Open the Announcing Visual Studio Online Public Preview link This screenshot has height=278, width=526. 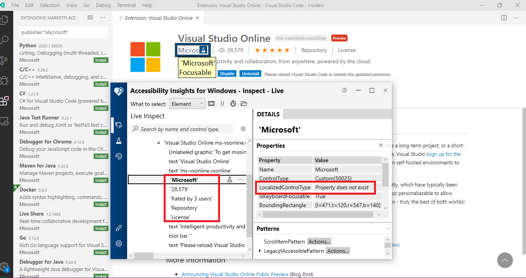[235, 274]
